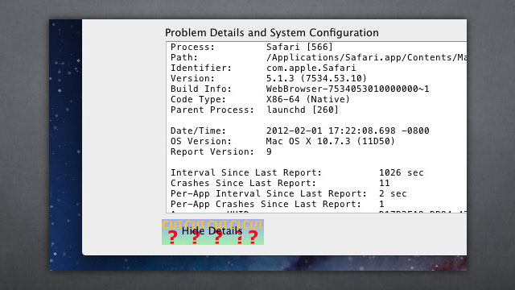
Task: Click the Version 5.1.3 line
Action: tap(268, 79)
